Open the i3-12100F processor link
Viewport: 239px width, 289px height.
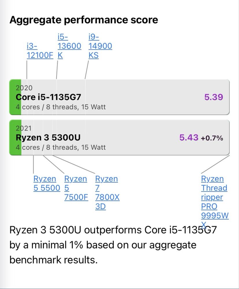[40, 51]
